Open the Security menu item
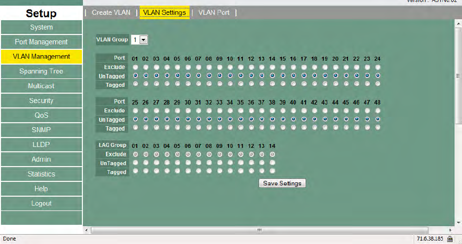The image size is (462, 244). click(x=41, y=101)
